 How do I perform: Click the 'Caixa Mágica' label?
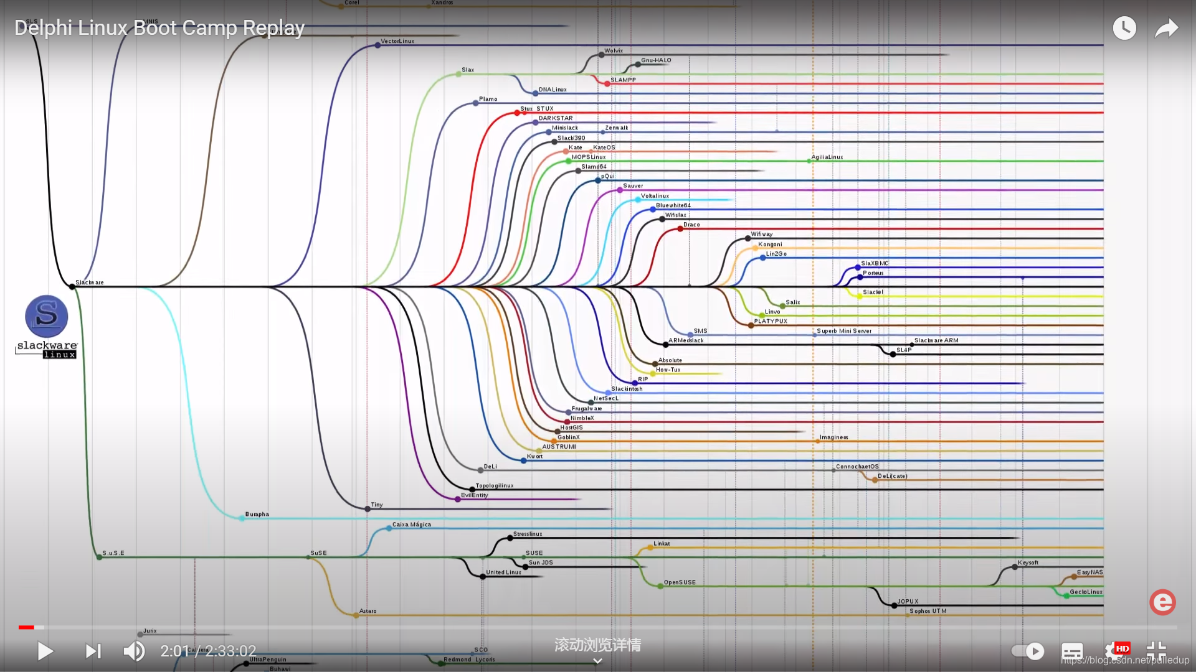[412, 525]
